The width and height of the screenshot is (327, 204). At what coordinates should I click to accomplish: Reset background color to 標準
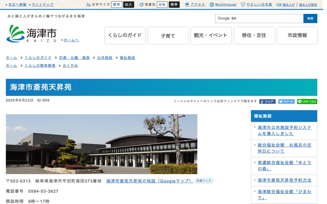(174, 4)
